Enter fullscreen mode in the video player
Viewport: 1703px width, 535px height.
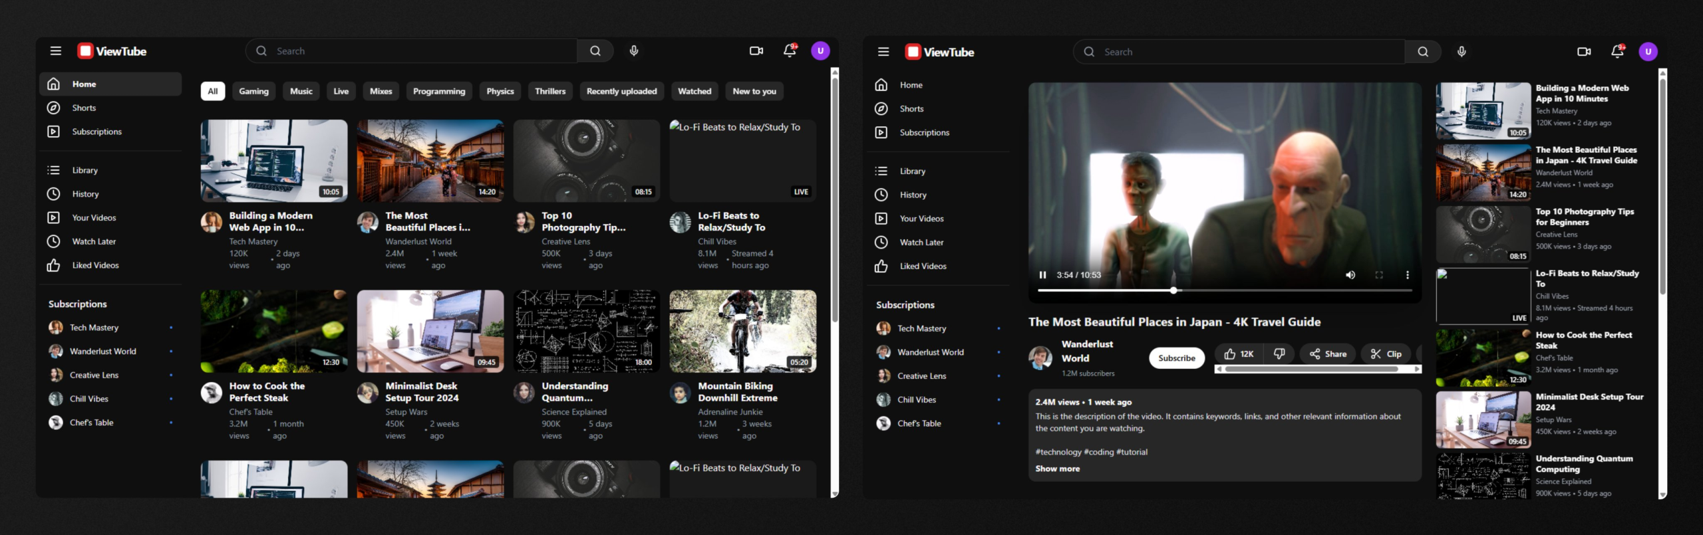[1379, 275]
